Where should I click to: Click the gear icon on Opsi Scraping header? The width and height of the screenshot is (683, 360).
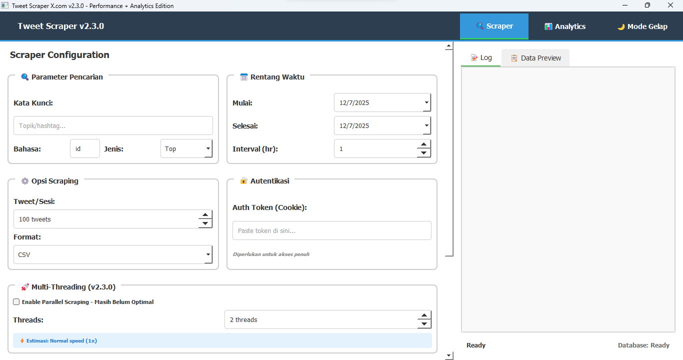[25, 181]
